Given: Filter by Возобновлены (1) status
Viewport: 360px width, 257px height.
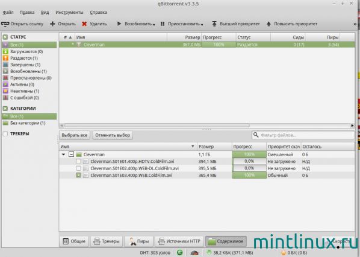Looking at the screenshot, I should coord(29,71).
